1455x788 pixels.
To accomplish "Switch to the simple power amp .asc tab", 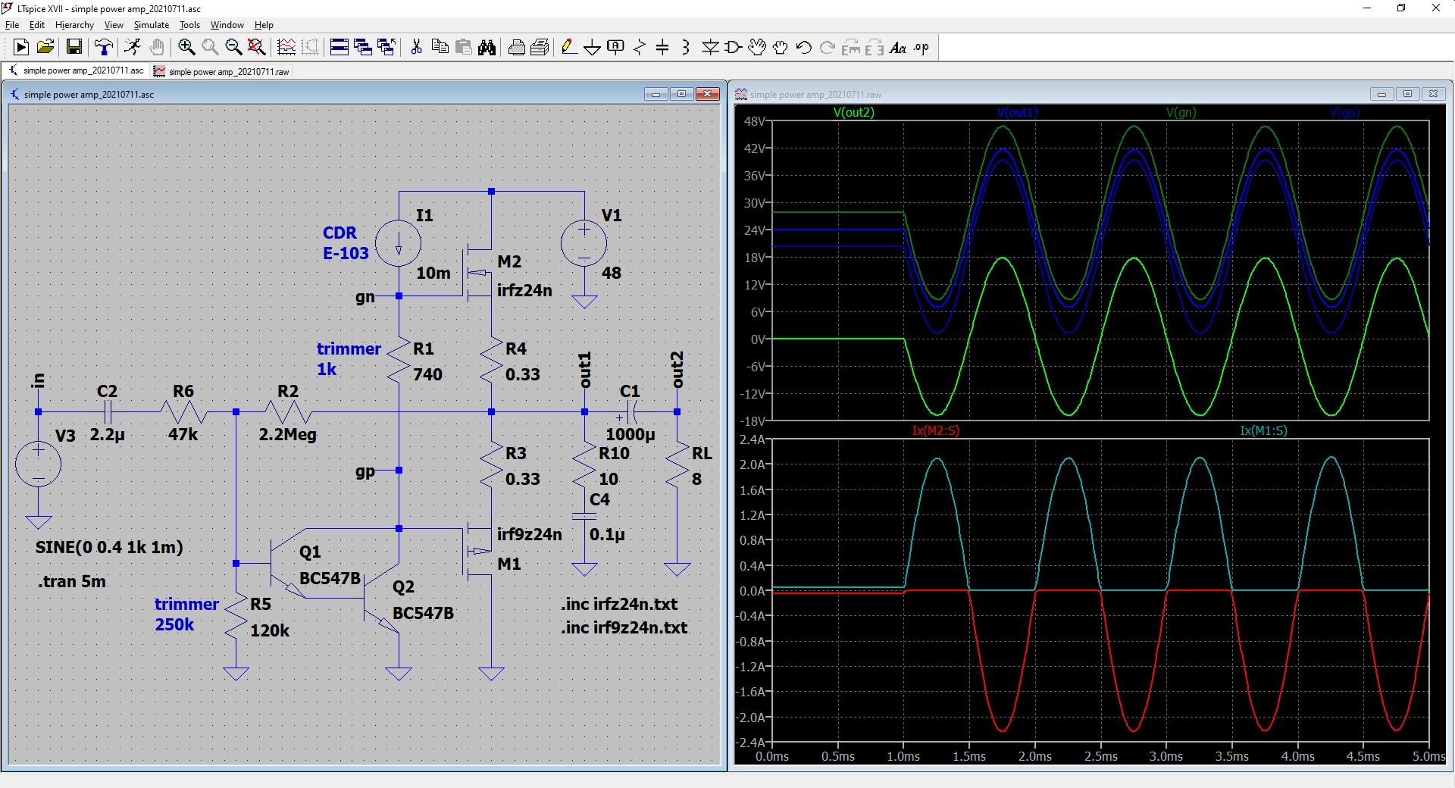I will pos(76,70).
